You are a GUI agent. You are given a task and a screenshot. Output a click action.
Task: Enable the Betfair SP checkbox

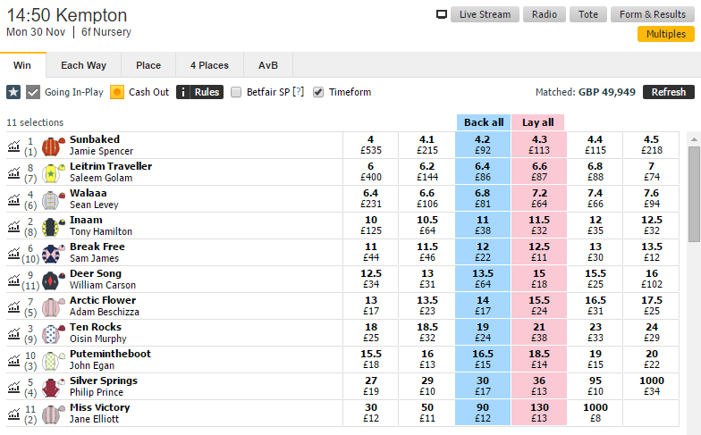tap(236, 92)
